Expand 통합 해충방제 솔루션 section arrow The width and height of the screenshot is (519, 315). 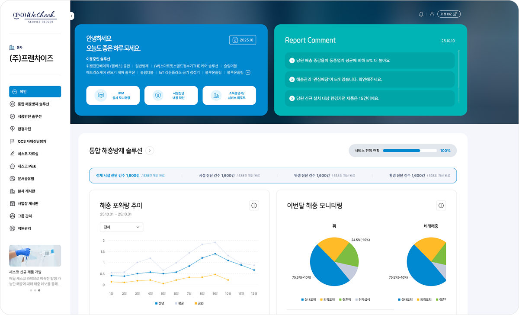point(150,151)
